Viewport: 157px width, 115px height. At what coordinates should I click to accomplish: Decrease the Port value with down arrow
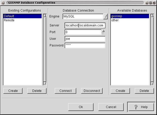103,34
